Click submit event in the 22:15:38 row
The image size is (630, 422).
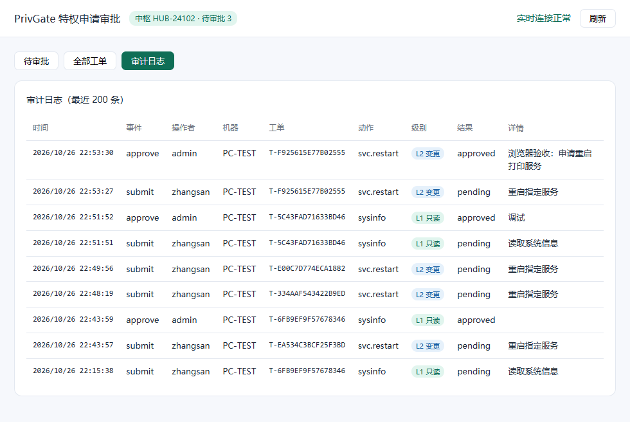pyautogui.click(x=140, y=371)
